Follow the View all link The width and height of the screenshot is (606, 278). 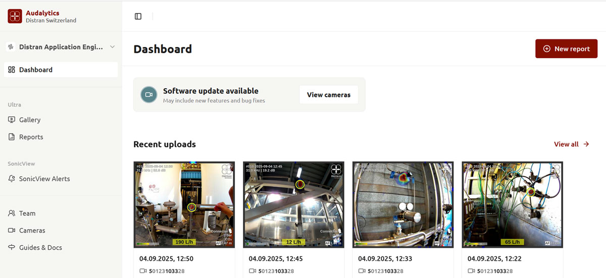coord(571,144)
